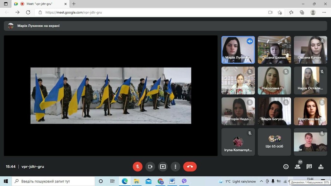Open chat with everyone icon
Image resolution: width=331 pixels, height=186 pixels.
(x=309, y=167)
